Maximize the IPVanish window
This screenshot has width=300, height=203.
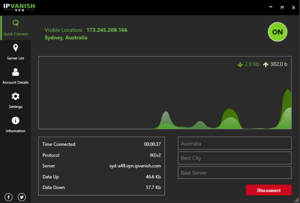282,8
